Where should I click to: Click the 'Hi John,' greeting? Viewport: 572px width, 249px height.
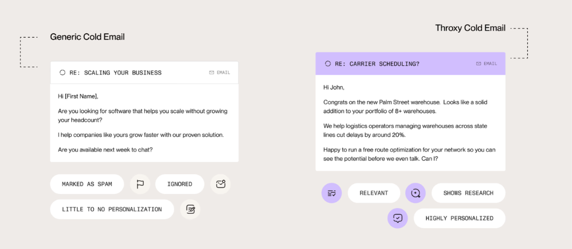point(334,87)
